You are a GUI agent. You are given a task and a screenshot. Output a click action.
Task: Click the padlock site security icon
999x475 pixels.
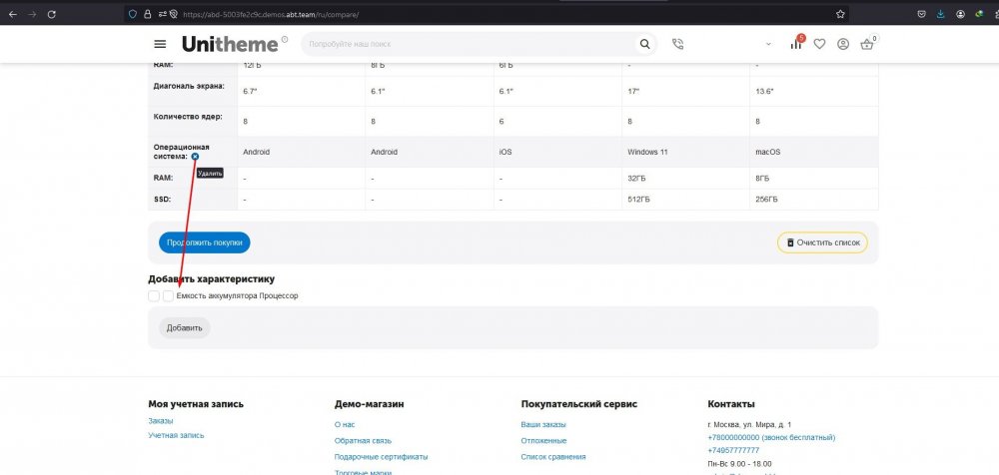(x=147, y=14)
